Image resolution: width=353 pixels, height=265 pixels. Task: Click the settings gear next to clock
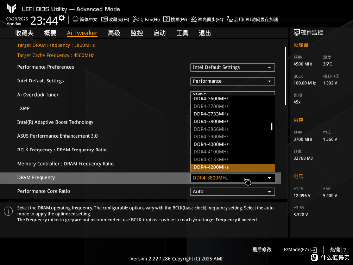pyautogui.click(x=62, y=18)
